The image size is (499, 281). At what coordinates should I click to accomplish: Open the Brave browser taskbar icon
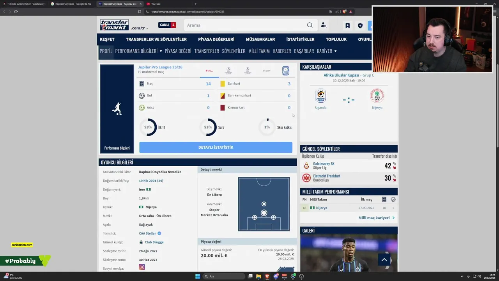pyautogui.click(x=267, y=276)
